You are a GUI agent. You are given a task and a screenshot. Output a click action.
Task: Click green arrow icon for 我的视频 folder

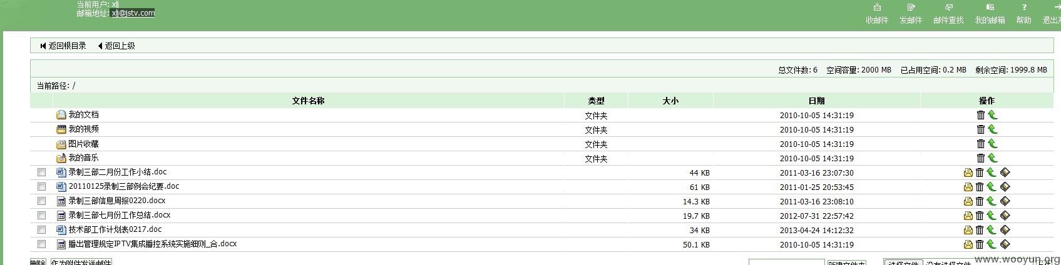[x=992, y=129]
